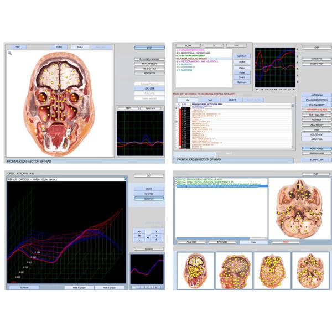Open Comparative analysis

[x=149, y=58]
